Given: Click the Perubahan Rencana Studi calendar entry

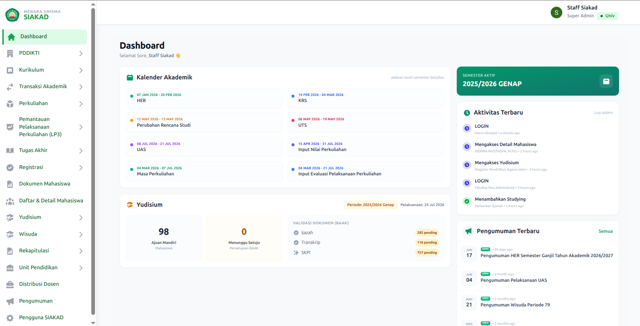Looking at the screenshot, I should [x=205, y=123].
